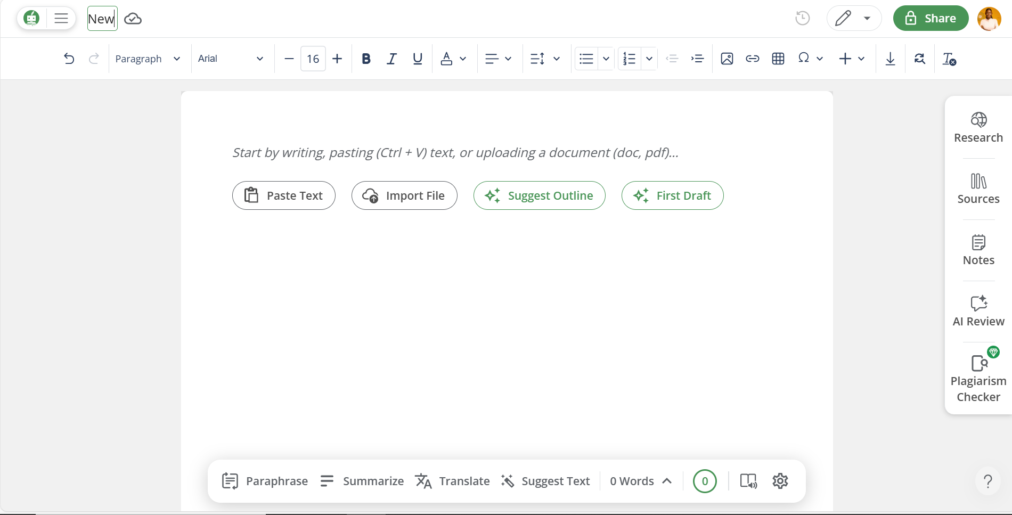Open the Paragraph style dropdown
Screen dimensions: 1012x515
pos(148,59)
